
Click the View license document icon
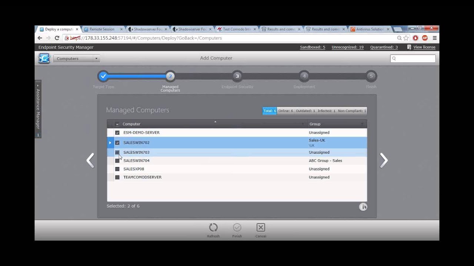click(x=409, y=47)
